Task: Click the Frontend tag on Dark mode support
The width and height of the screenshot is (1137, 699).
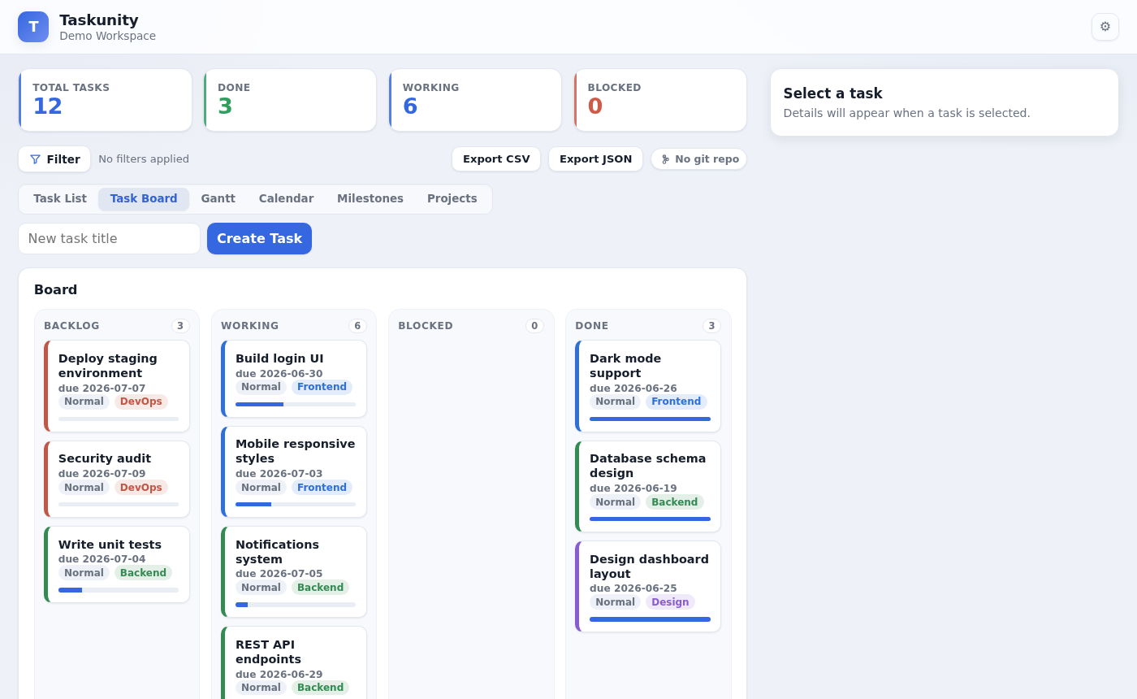Action: (x=676, y=402)
